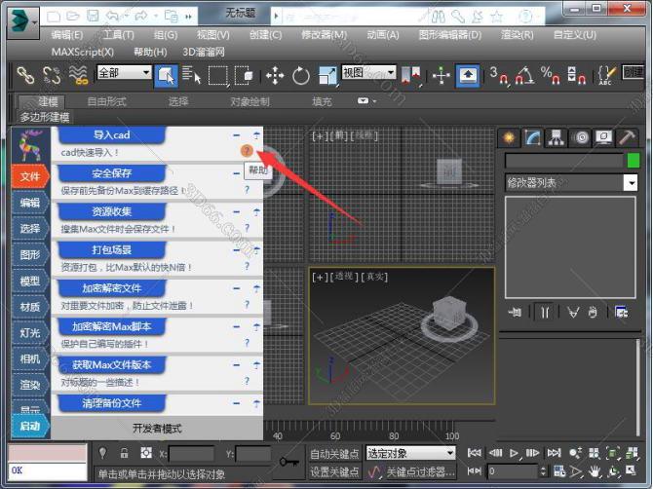This screenshot has width=653, height=489.
Task: Open the 渲染(R) menu
Action: 517,35
